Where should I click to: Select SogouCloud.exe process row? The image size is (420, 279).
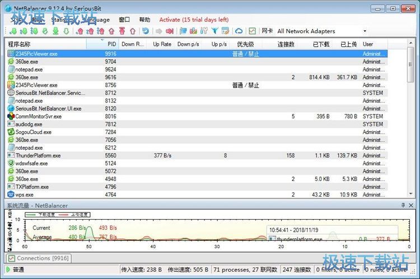pos(197,132)
